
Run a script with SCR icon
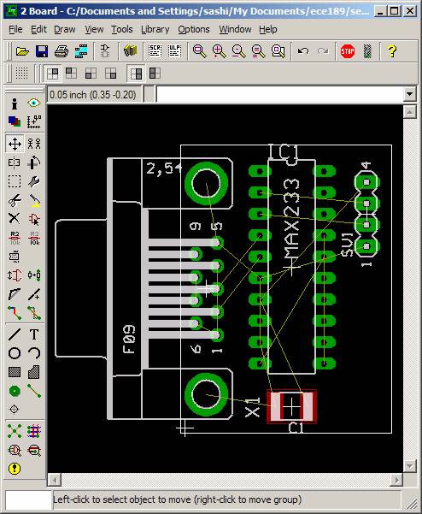coord(155,51)
